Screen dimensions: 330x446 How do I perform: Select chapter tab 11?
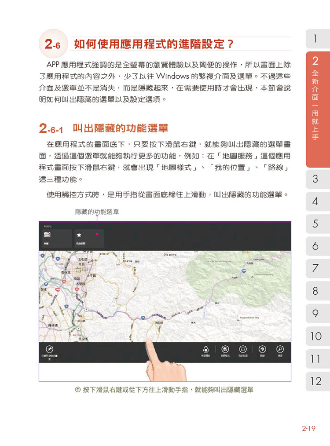(x=318, y=359)
